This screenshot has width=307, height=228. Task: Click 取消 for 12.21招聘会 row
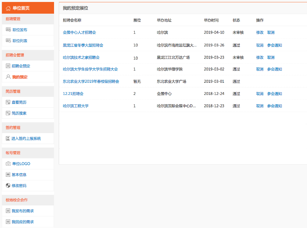coord(260,94)
